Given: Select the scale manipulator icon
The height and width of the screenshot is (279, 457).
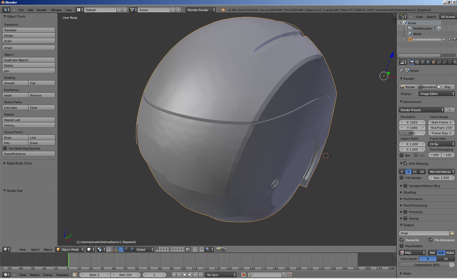Looking at the screenshot, I should click(132, 249).
